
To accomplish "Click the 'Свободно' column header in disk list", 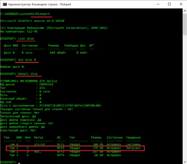I will [71, 46].
